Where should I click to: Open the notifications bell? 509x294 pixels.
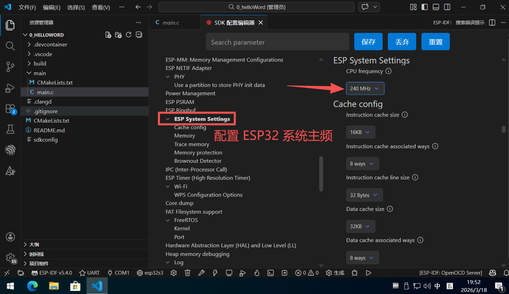(506, 273)
